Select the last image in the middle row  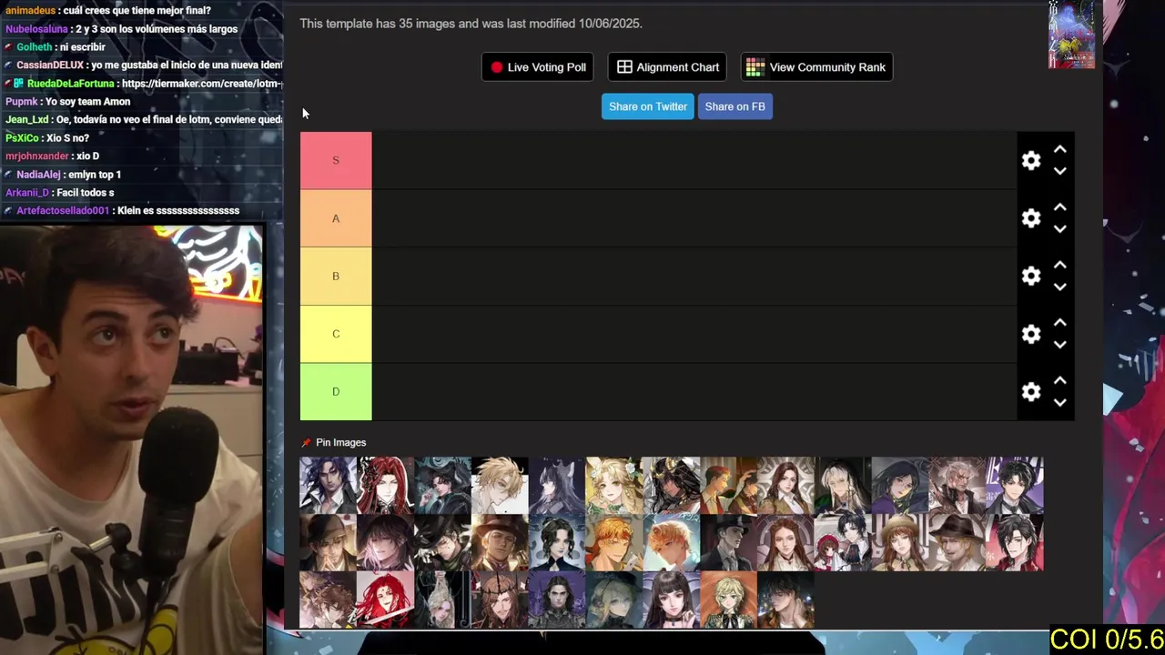1015,542
